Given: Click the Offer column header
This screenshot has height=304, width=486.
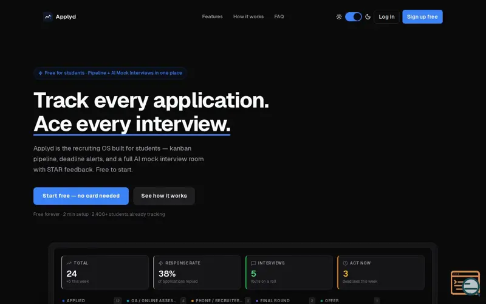Looking at the screenshot, I should coord(332,300).
